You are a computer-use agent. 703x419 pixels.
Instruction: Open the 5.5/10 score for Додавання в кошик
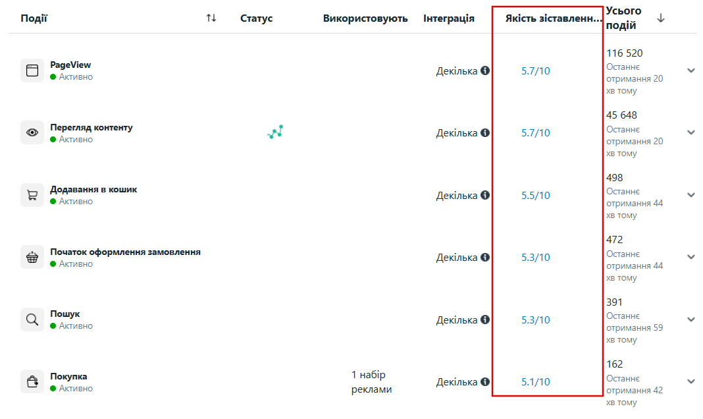click(x=535, y=195)
